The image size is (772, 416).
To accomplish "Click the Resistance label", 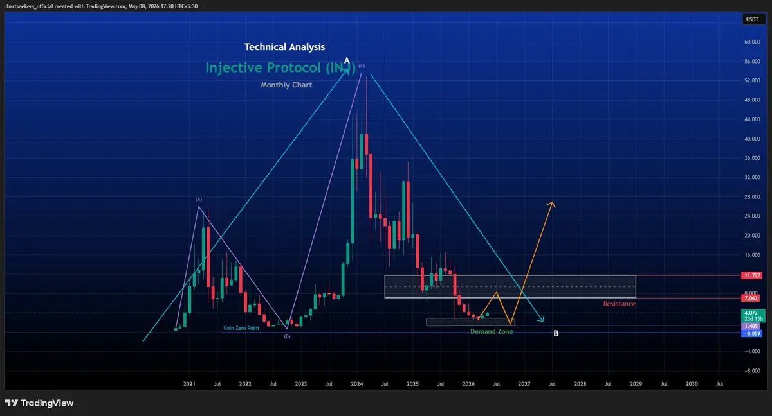I will point(620,304).
